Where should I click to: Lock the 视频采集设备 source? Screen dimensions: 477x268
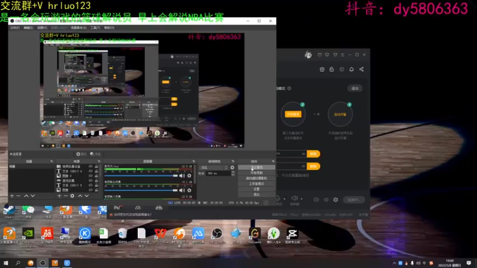click(x=97, y=167)
